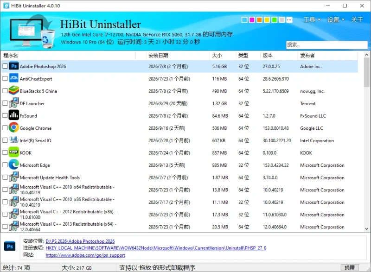The image size is (371, 272).
Task: Tick the DF Launcher checkbox
Action: pos(5,103)
